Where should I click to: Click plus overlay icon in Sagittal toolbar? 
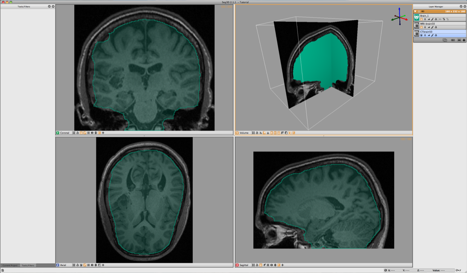point(282,265)
